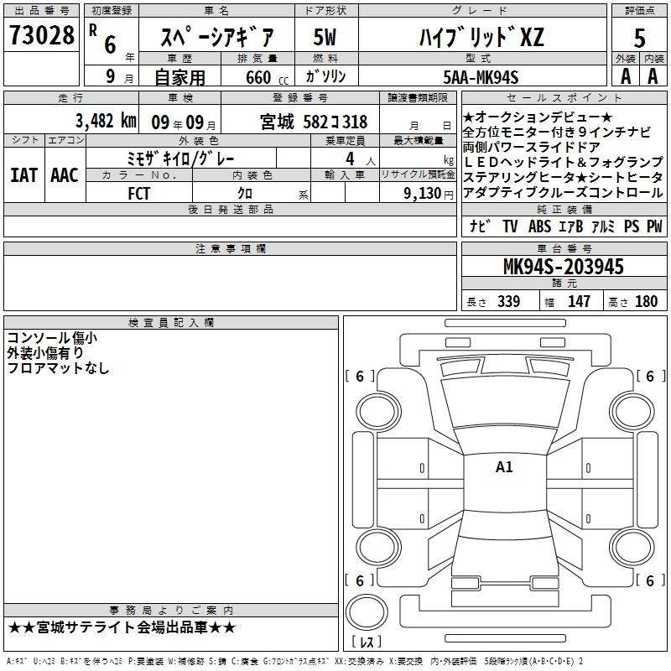Image resolution: width=671 pixels, height=671 pixels.
Task: Click the コンソール傷小 inspector note
Action: point(52,337)
